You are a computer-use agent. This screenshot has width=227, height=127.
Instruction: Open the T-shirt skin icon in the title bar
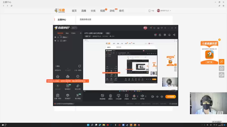click(x=162, y=28)
